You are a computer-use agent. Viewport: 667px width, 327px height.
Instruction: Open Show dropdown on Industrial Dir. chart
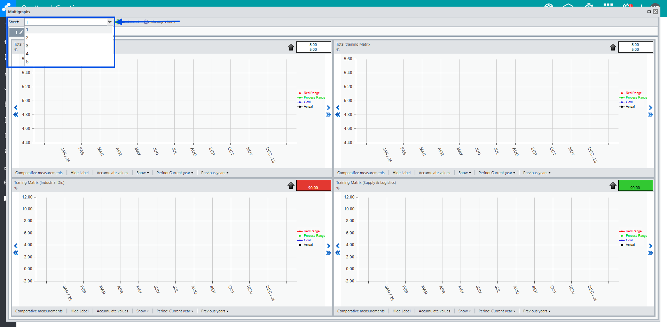142,311
